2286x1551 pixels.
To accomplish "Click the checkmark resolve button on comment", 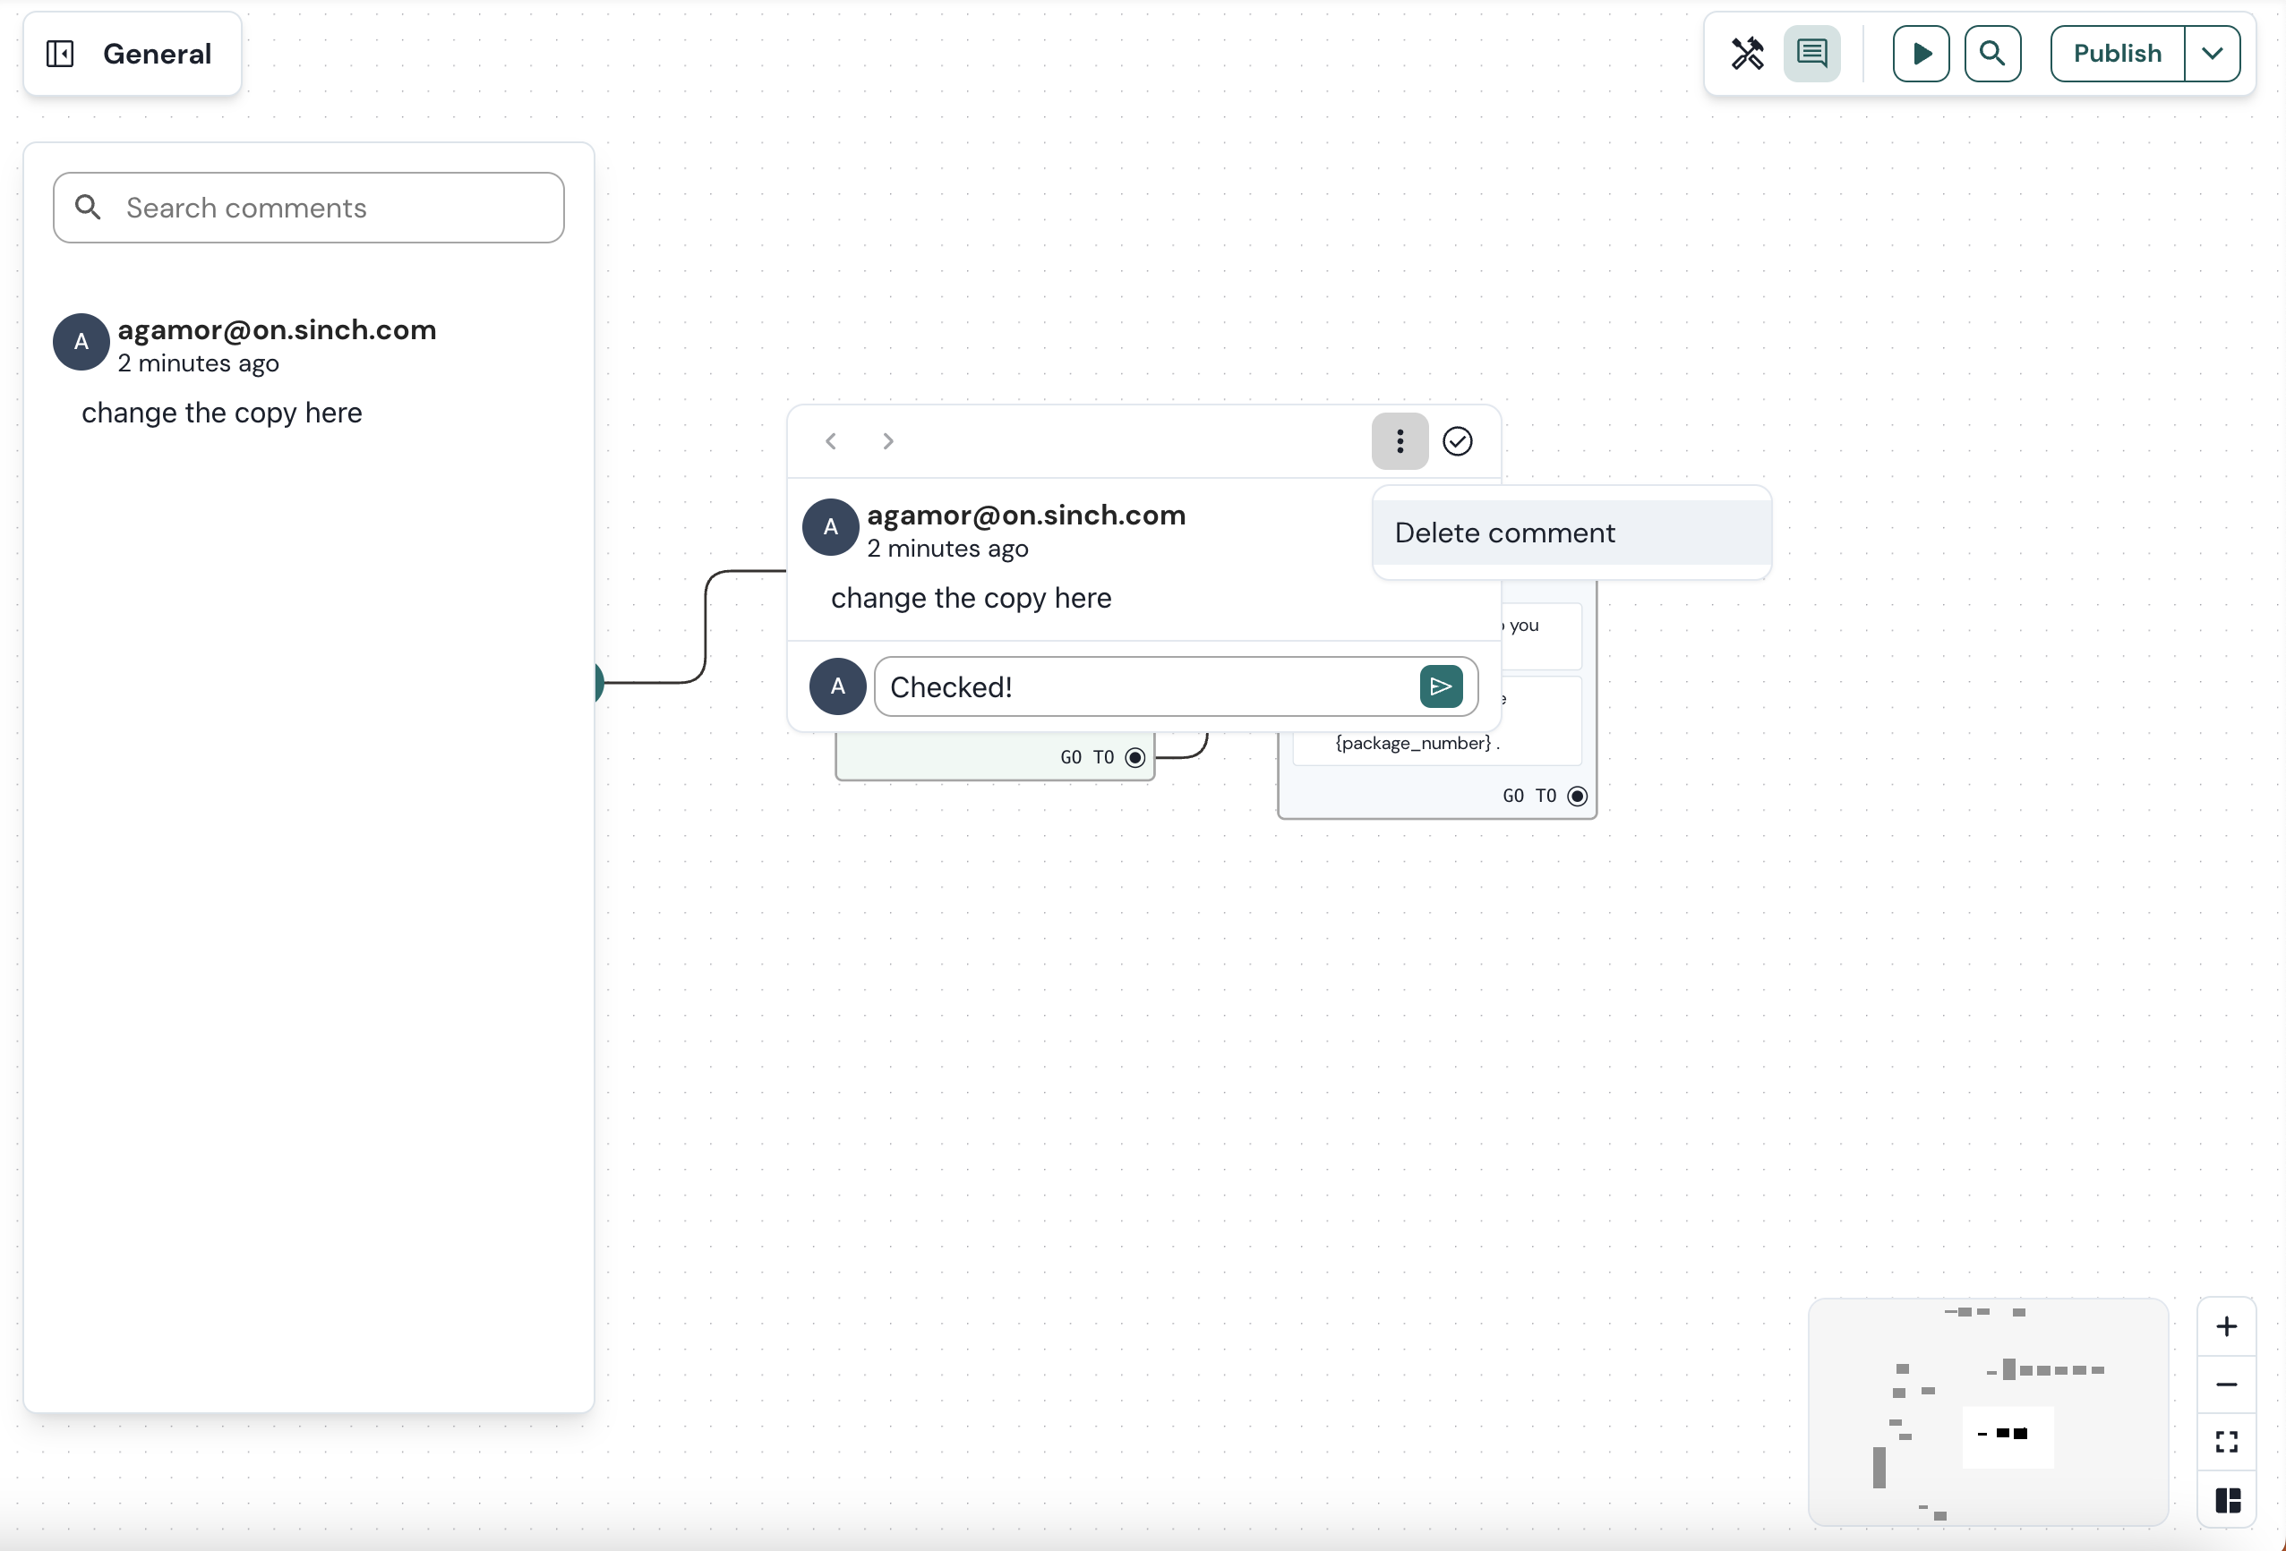I will coord(1459,439).
